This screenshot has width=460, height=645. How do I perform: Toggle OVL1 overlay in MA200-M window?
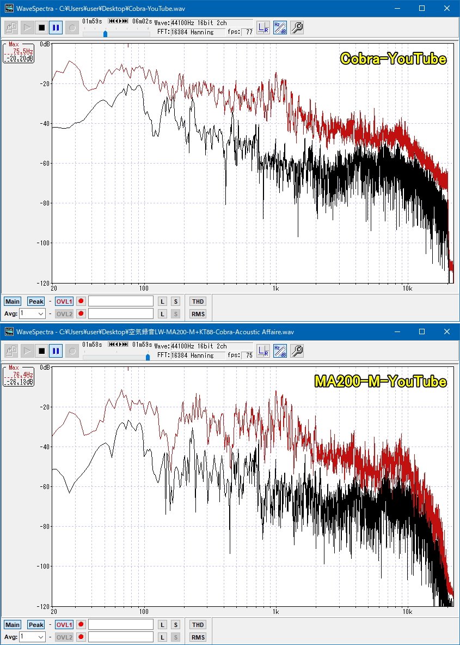coord(64,625)
